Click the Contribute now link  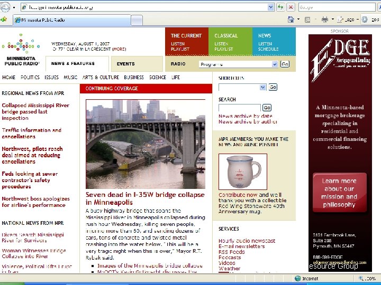coord(238,195)
